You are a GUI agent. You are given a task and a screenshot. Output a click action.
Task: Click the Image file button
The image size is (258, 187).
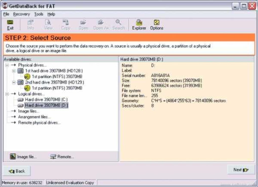point(23,157)
